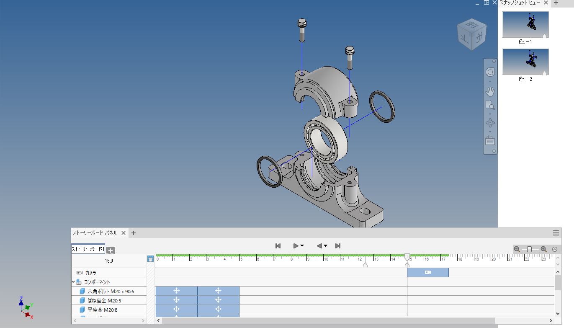Click the scratch zone icon beside timeline ruler
This screenshot has height=328, width=574.
click(150, 259)
